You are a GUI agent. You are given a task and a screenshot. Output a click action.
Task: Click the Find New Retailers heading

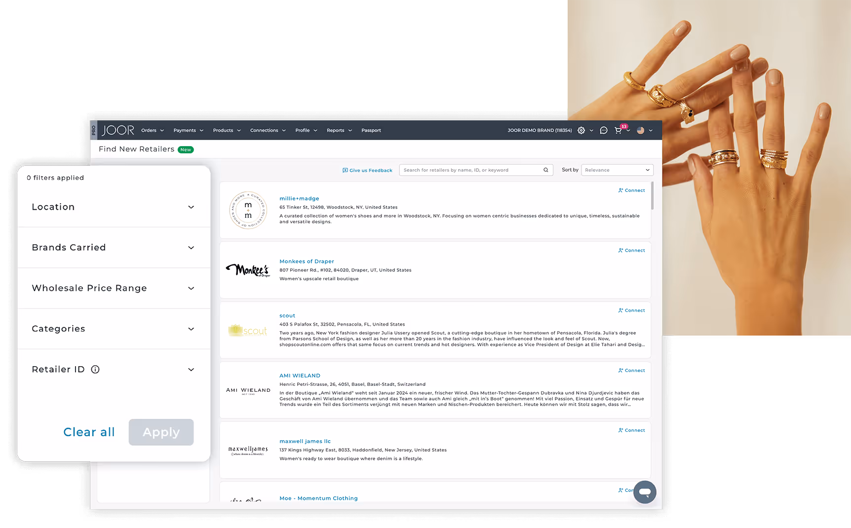pos(136,149)
